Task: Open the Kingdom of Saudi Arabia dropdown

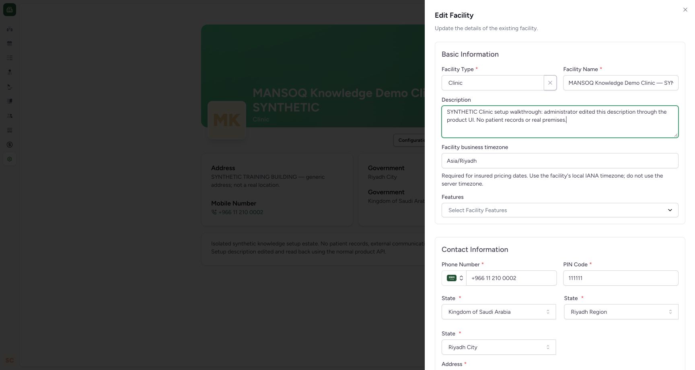Action: [499, 312]
